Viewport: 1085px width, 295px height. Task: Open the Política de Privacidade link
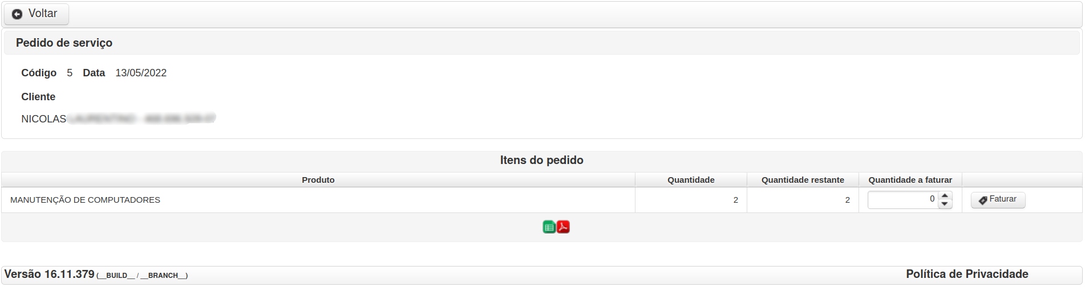point(967,274)
